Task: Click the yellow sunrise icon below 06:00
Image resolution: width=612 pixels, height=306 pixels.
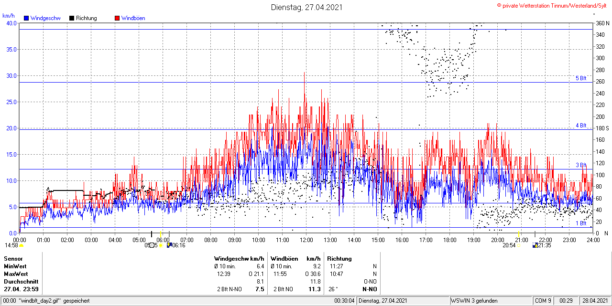Action: point(161,245)
